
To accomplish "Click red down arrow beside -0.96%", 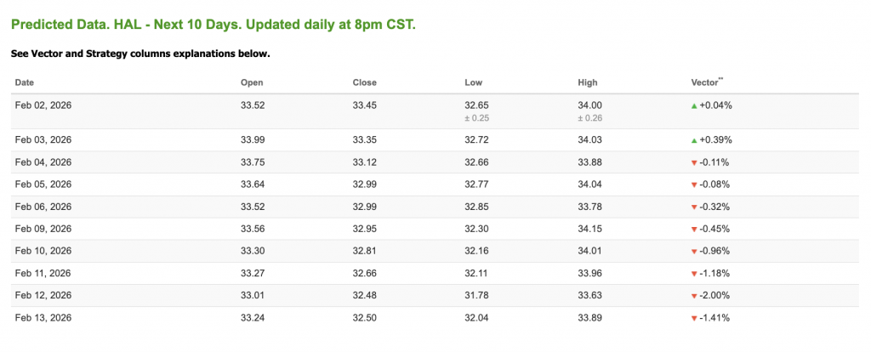I will 694,251.
